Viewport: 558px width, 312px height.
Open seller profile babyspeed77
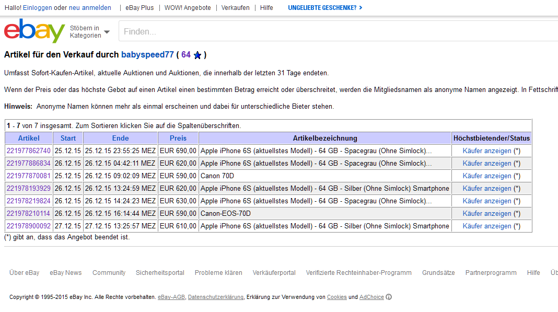[147, 55]
